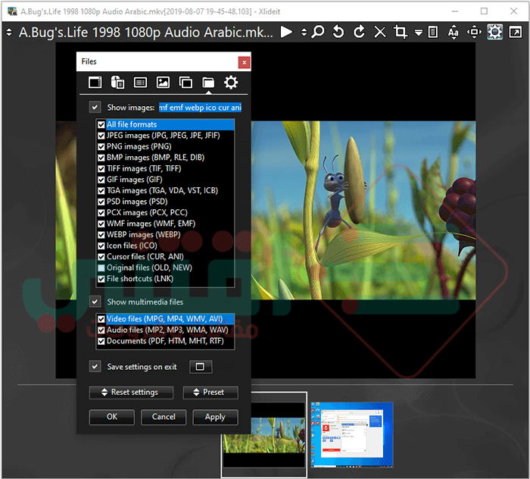The height and width of the screenshot is (479, 530).
Task: Open the Reset settings dropdown
Action: [x=131, y=393]
